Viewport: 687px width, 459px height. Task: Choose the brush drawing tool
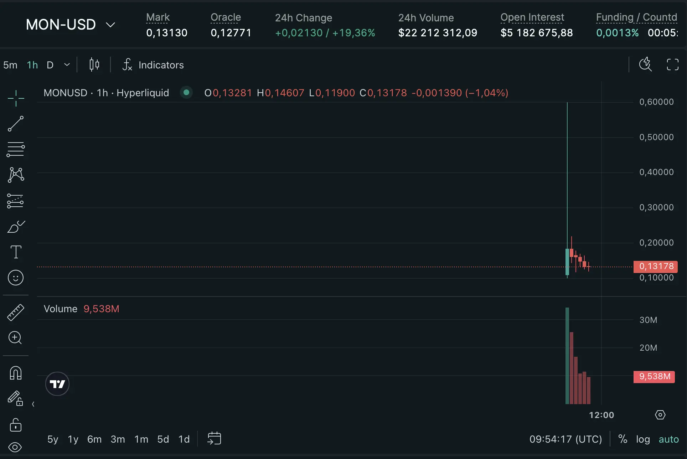coord(16,226)
